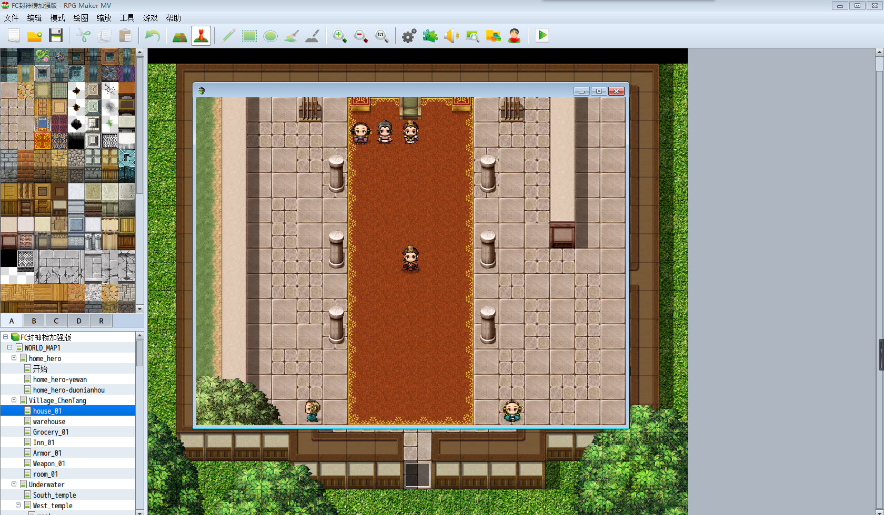Select the Flood Fill tool

(x=292, y=36)
